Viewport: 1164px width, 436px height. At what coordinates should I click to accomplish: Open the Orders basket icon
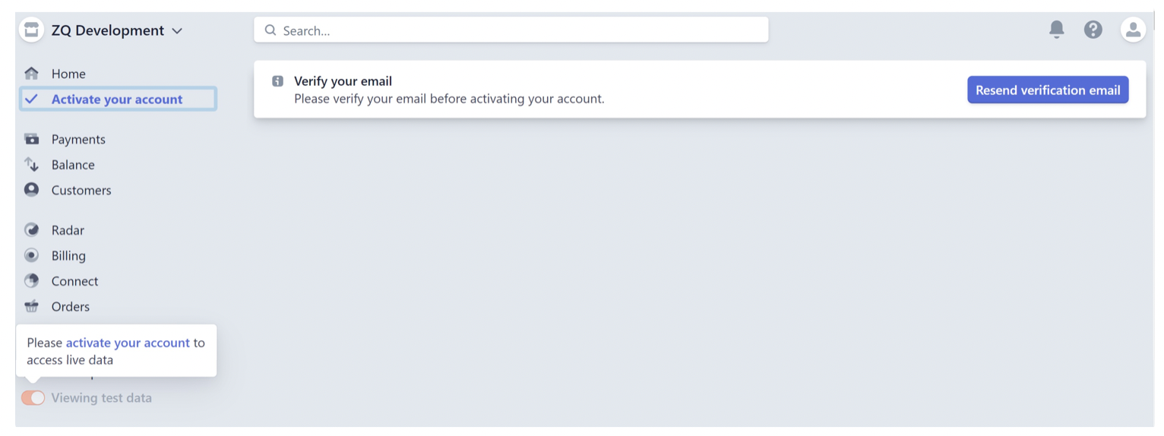pyautogui.click(x=31, y=306)
